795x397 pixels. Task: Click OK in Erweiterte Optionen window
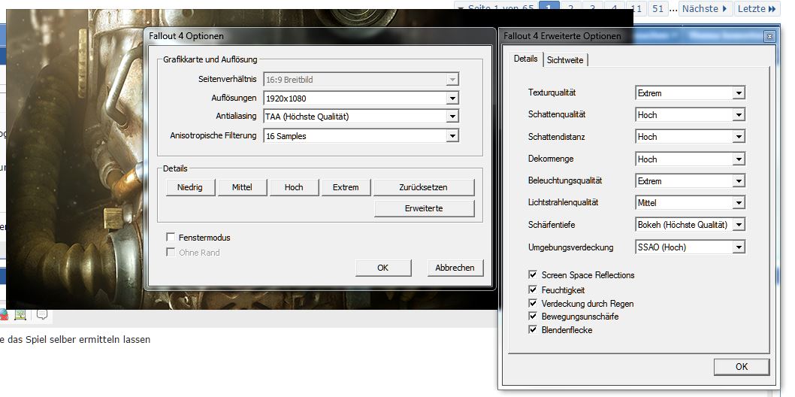(x=741, y=367)
